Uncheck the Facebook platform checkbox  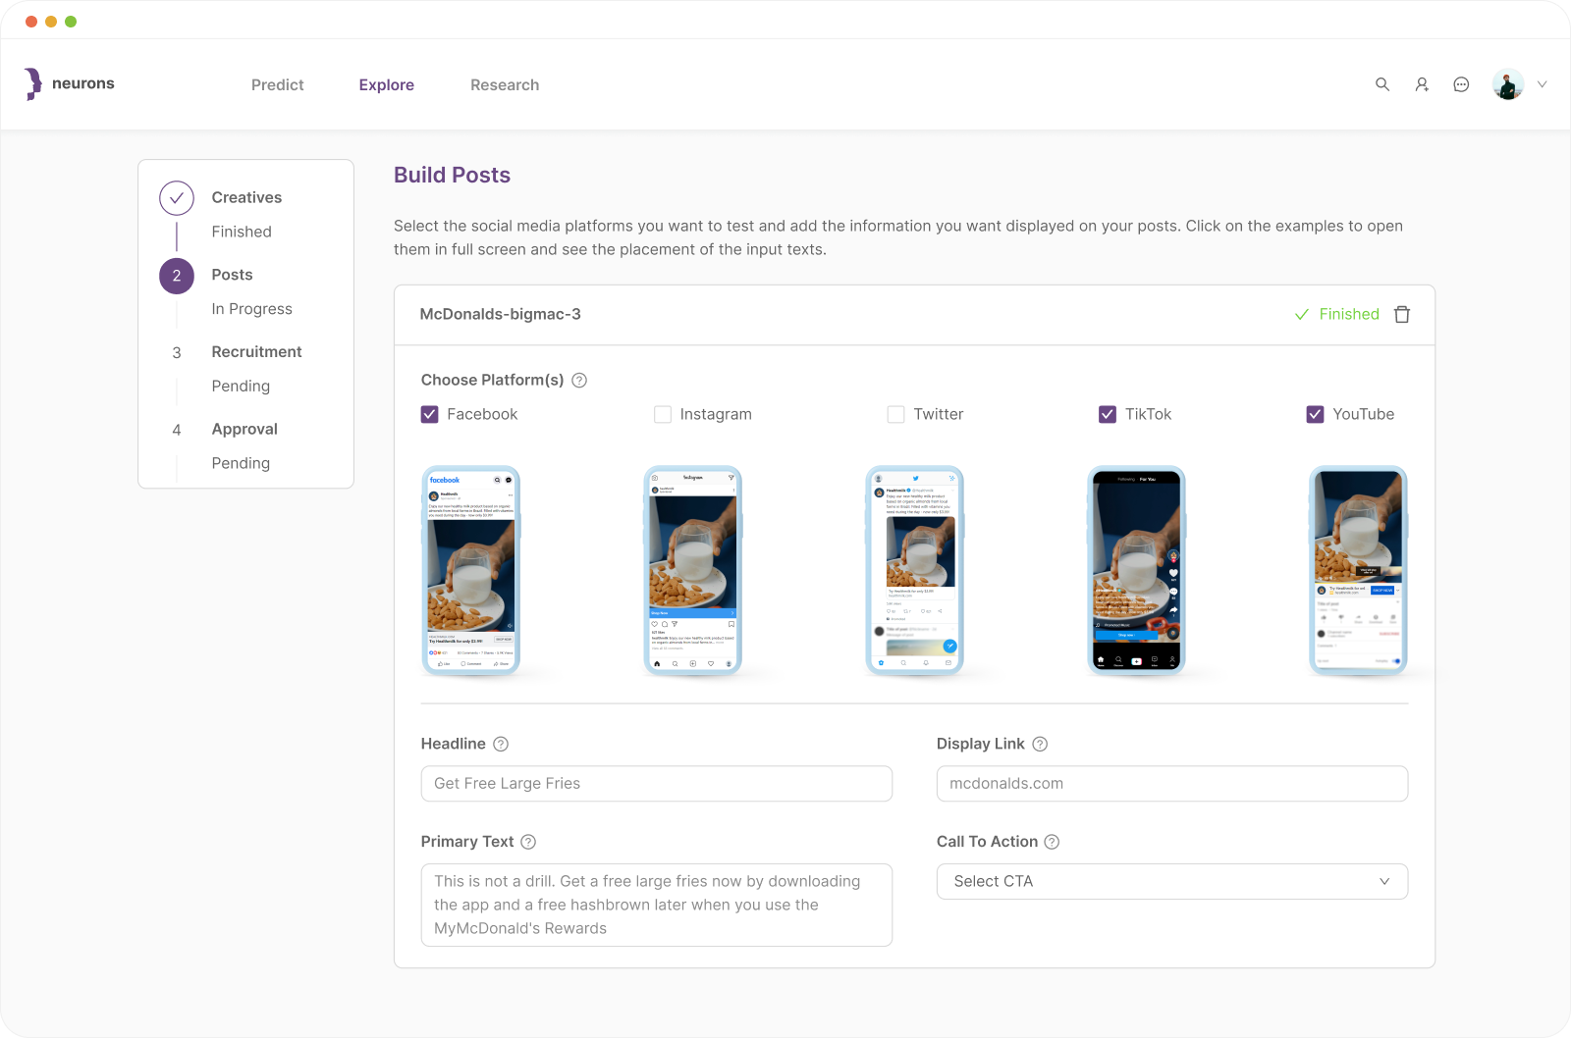[x=429, y=415]
